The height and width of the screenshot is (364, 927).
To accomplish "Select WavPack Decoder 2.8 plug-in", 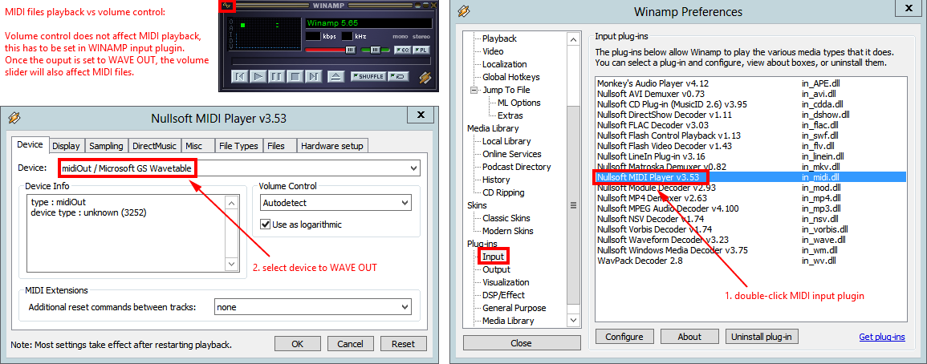I will (750, 260).
